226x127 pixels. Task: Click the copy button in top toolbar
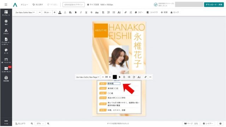coord(139,12)
